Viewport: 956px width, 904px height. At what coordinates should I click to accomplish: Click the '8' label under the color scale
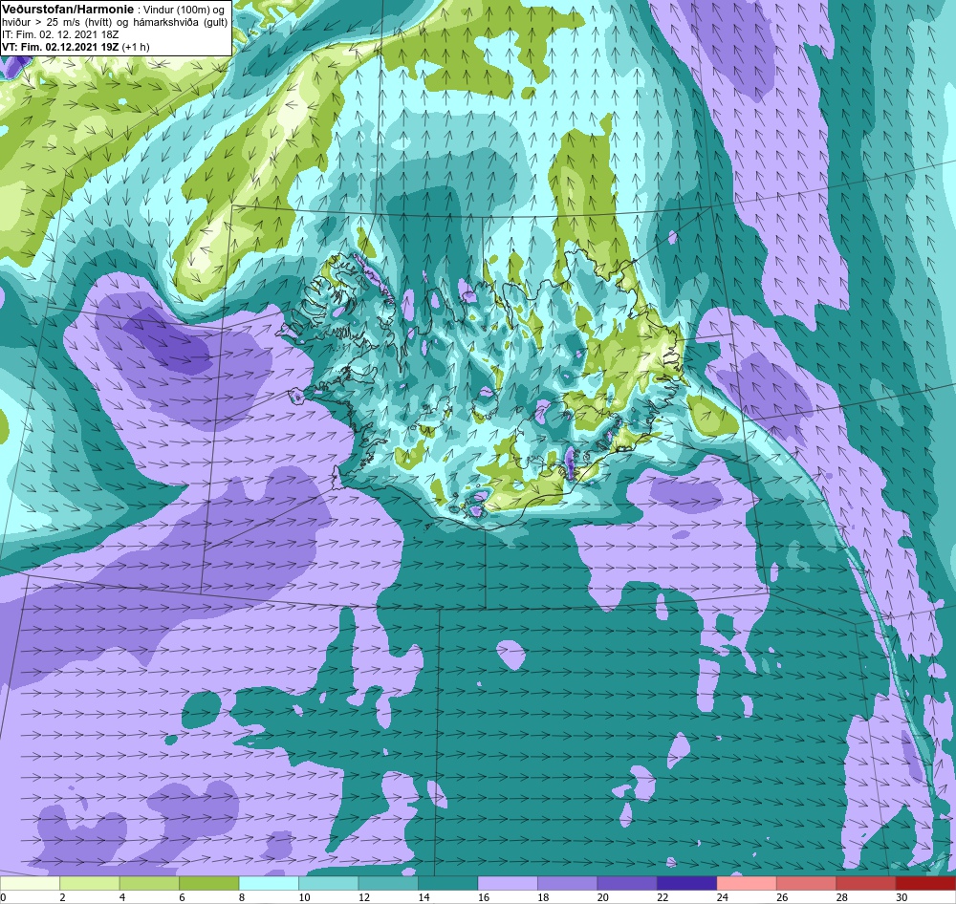tap(242, 897)
